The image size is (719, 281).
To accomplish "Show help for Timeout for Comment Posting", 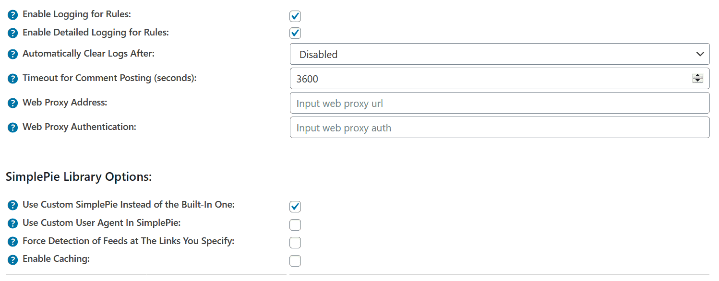I will [13, 79].
